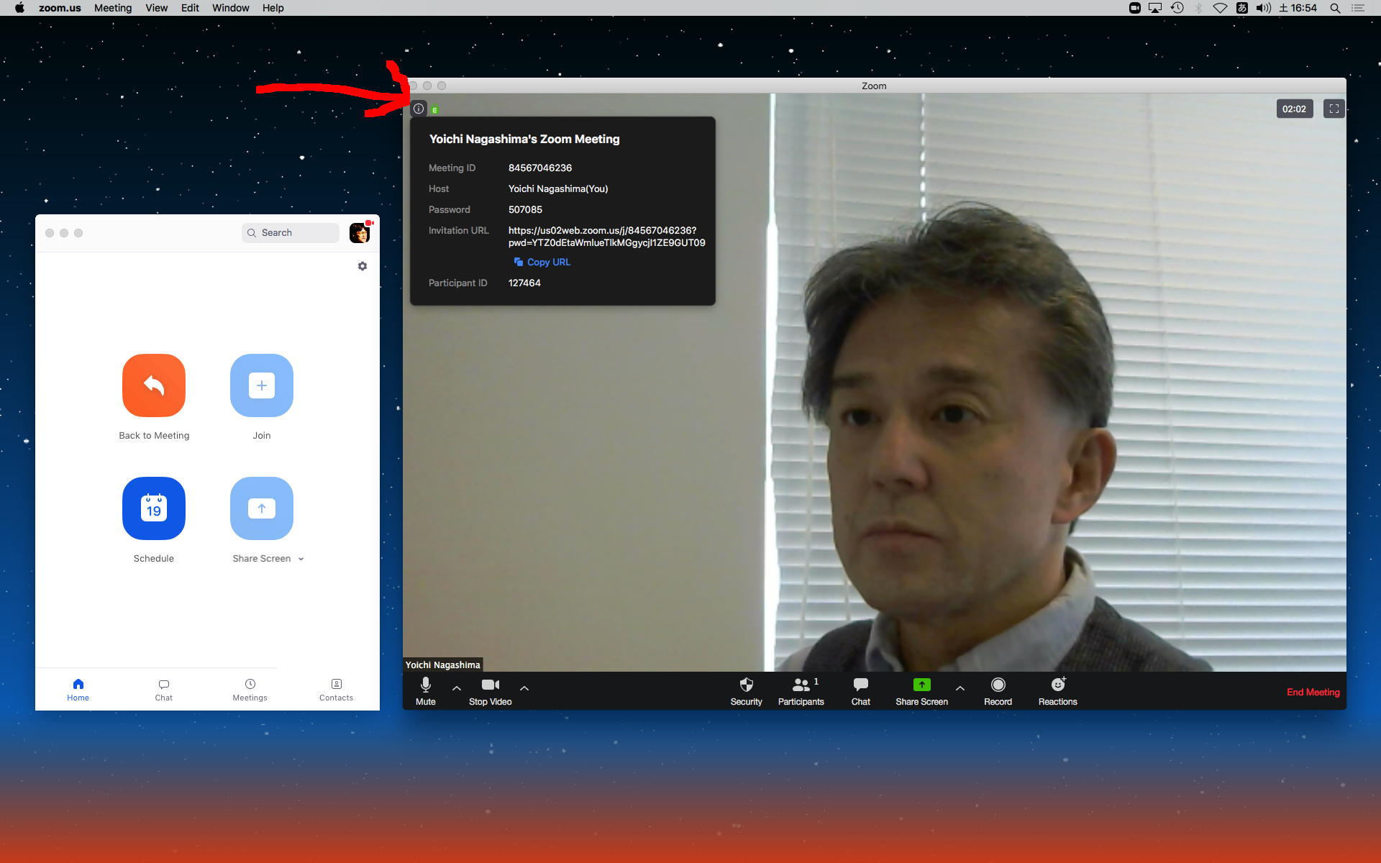1381x863 pixels.
Task: Click the Schedule calendar icon
Action: (153, 508)
